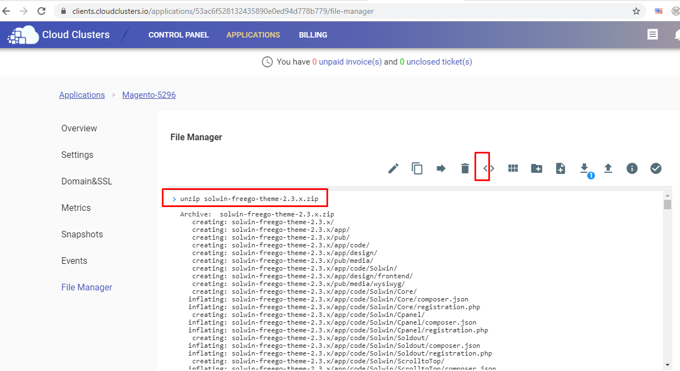This screenshot has width=680, height=371.
Task: Open the BILLING menu
Action: (313, 35)
